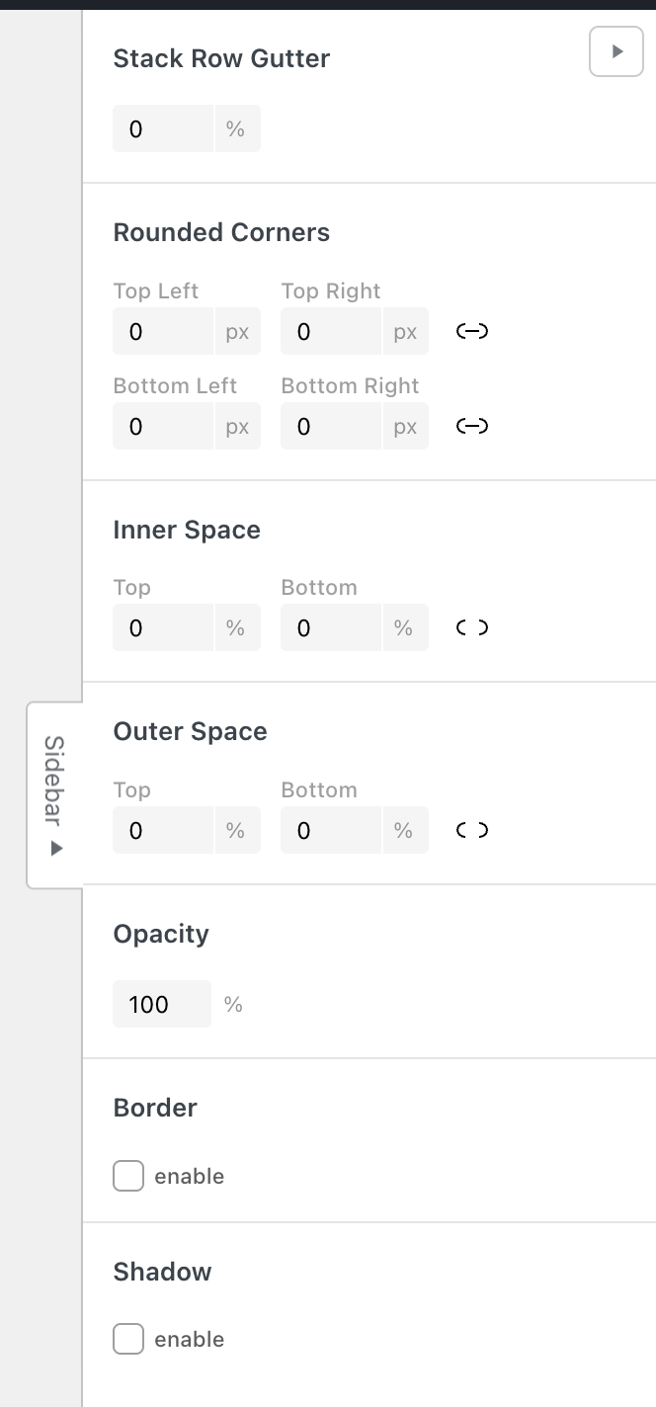Click the Outer Space Bottom field
Screen dimensions: 656x1407
point(331,831)
